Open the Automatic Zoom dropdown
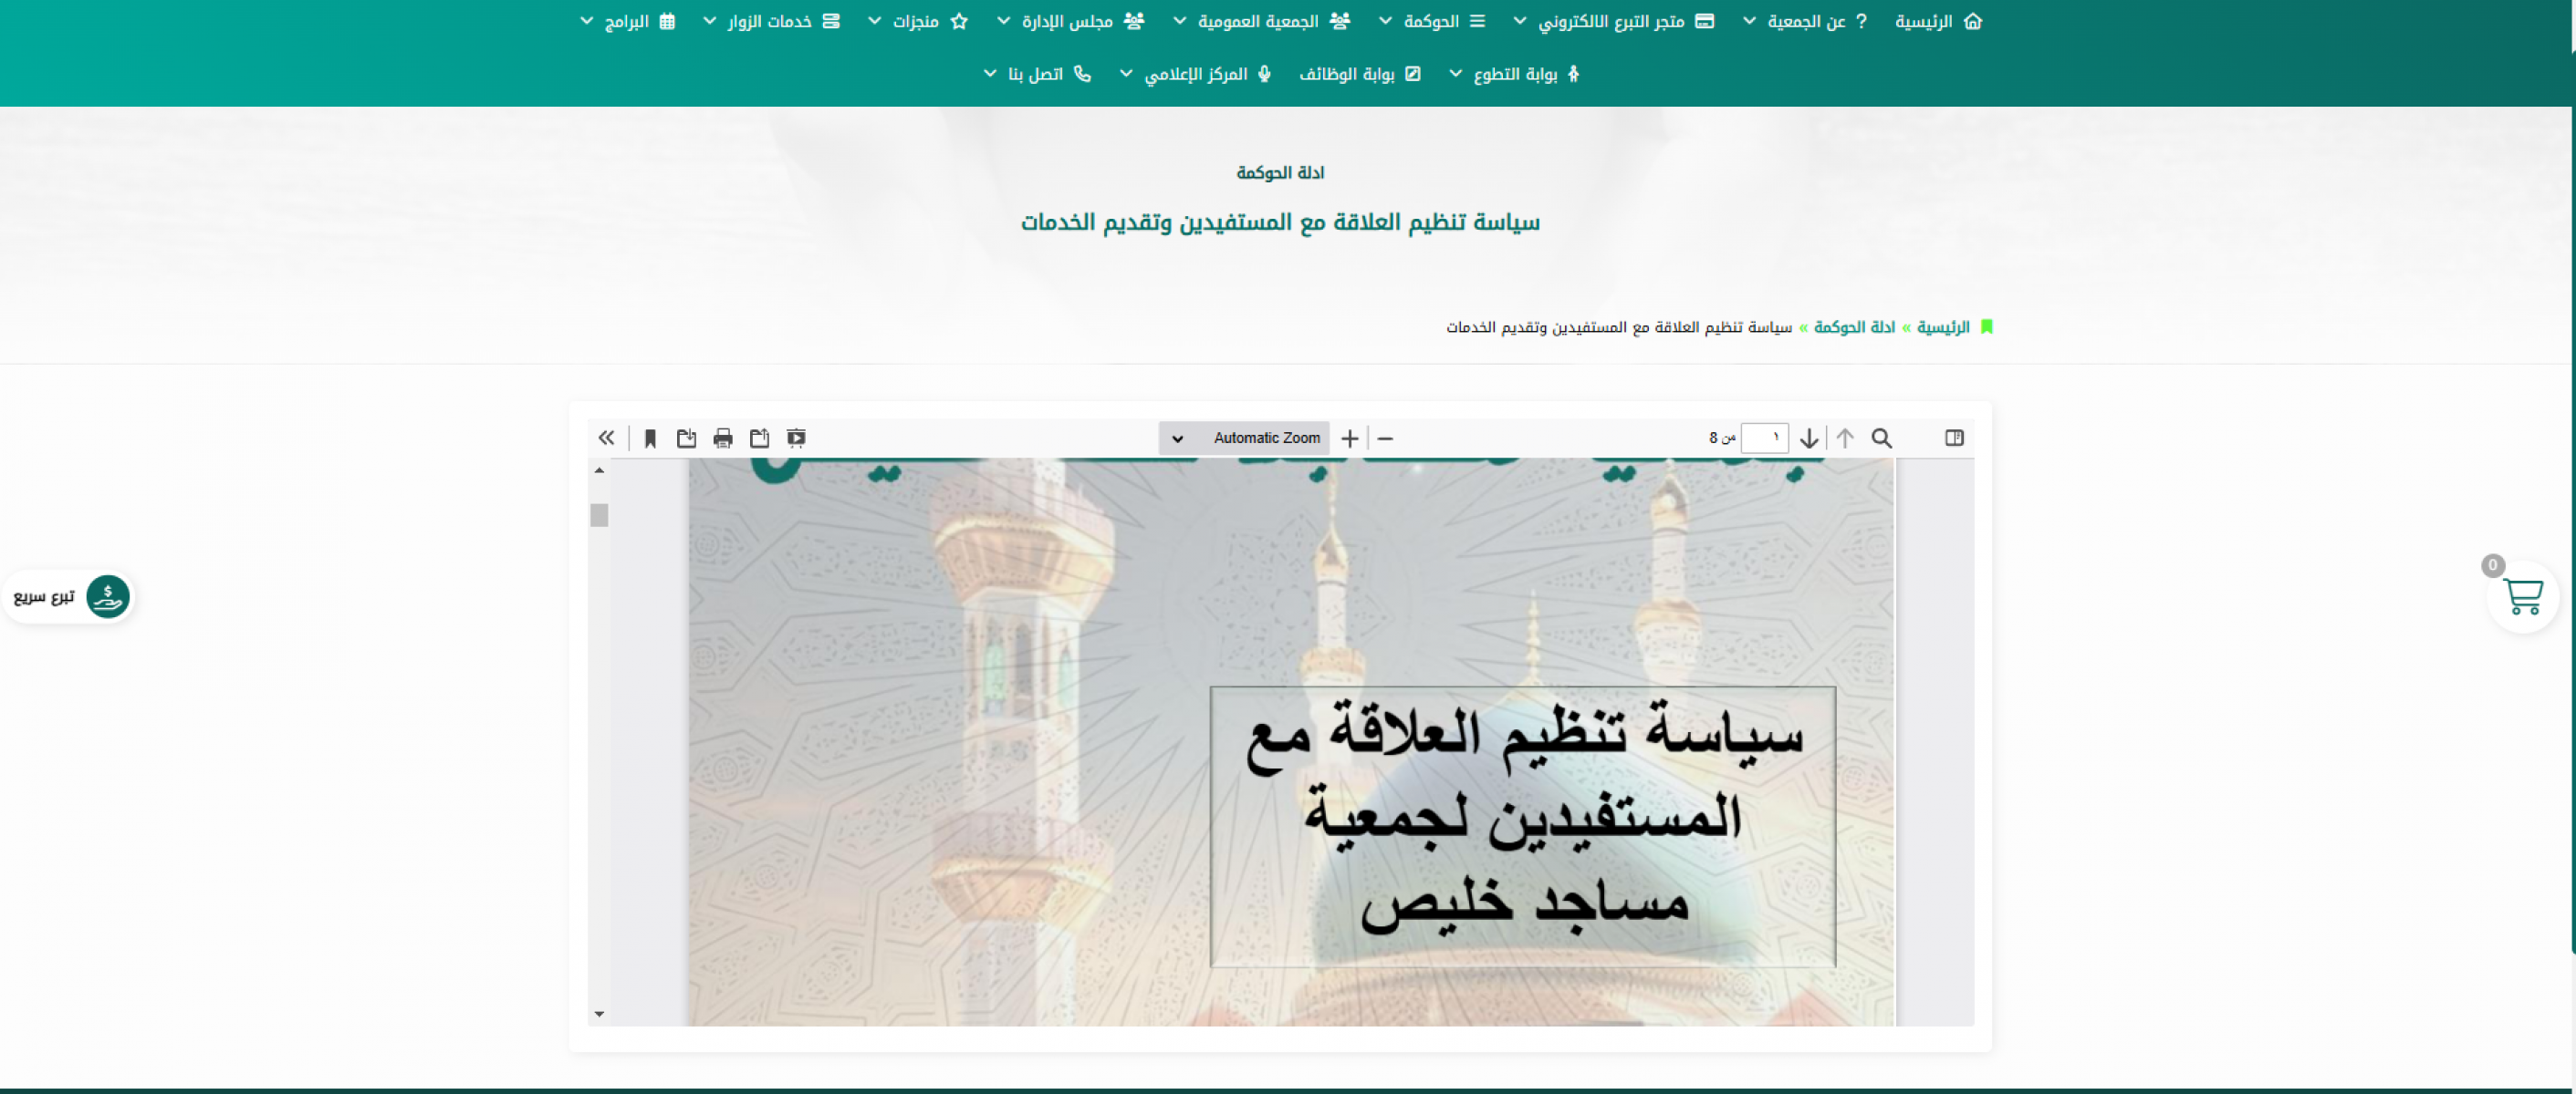 [x=1244, y=438]
